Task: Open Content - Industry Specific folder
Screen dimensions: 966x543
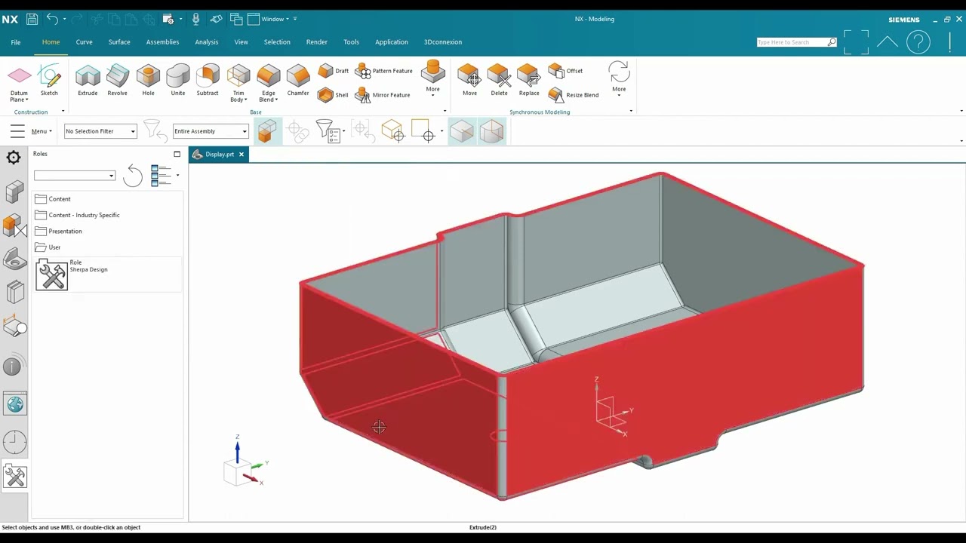Action: pyautogui.click(x=77, y=215)
